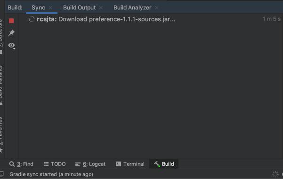Open the TODO tool window
283x179 pixels.
[x=55, y=164]
